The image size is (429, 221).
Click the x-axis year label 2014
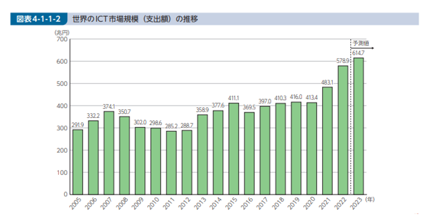216,203
